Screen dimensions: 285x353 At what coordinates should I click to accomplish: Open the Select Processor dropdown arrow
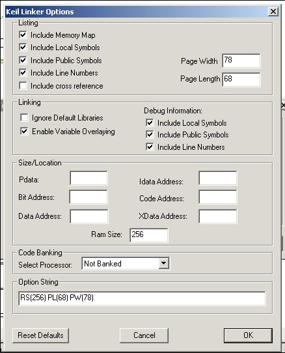click(164, 263)
